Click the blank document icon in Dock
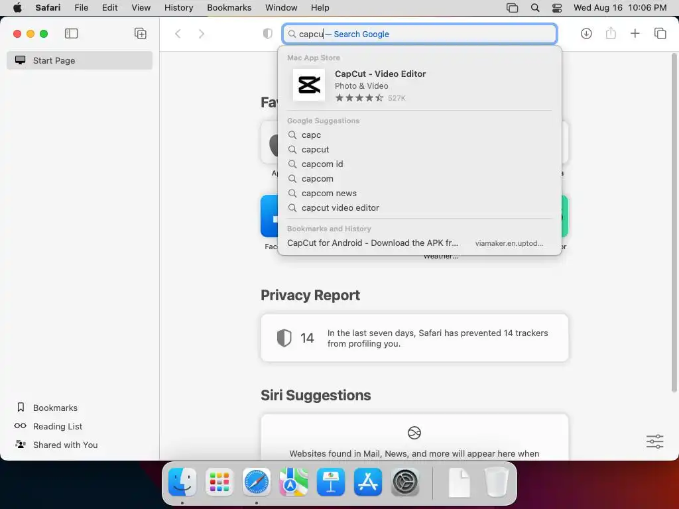 460,482
